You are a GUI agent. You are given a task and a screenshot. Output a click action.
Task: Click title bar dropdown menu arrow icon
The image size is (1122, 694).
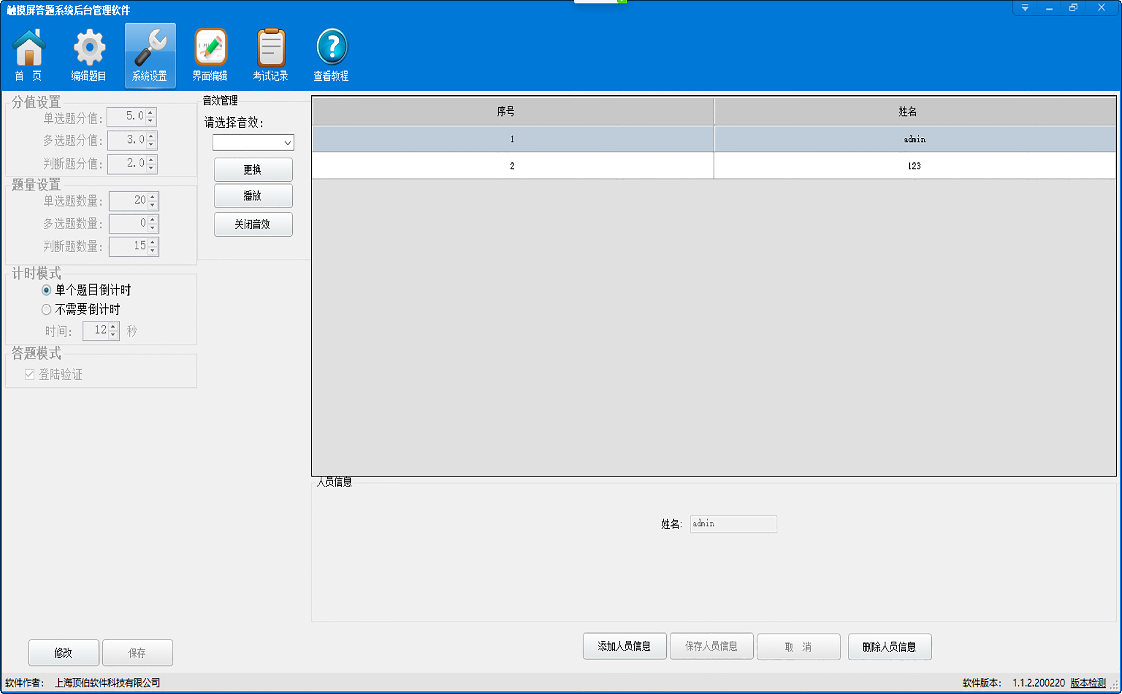click(x=1025, y=8)
